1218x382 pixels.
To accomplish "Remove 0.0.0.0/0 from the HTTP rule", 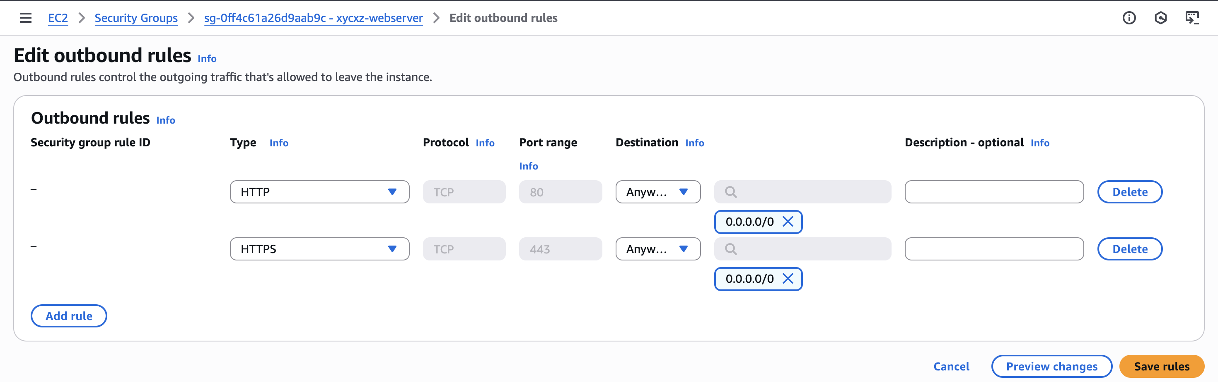I will pos(788,222).
